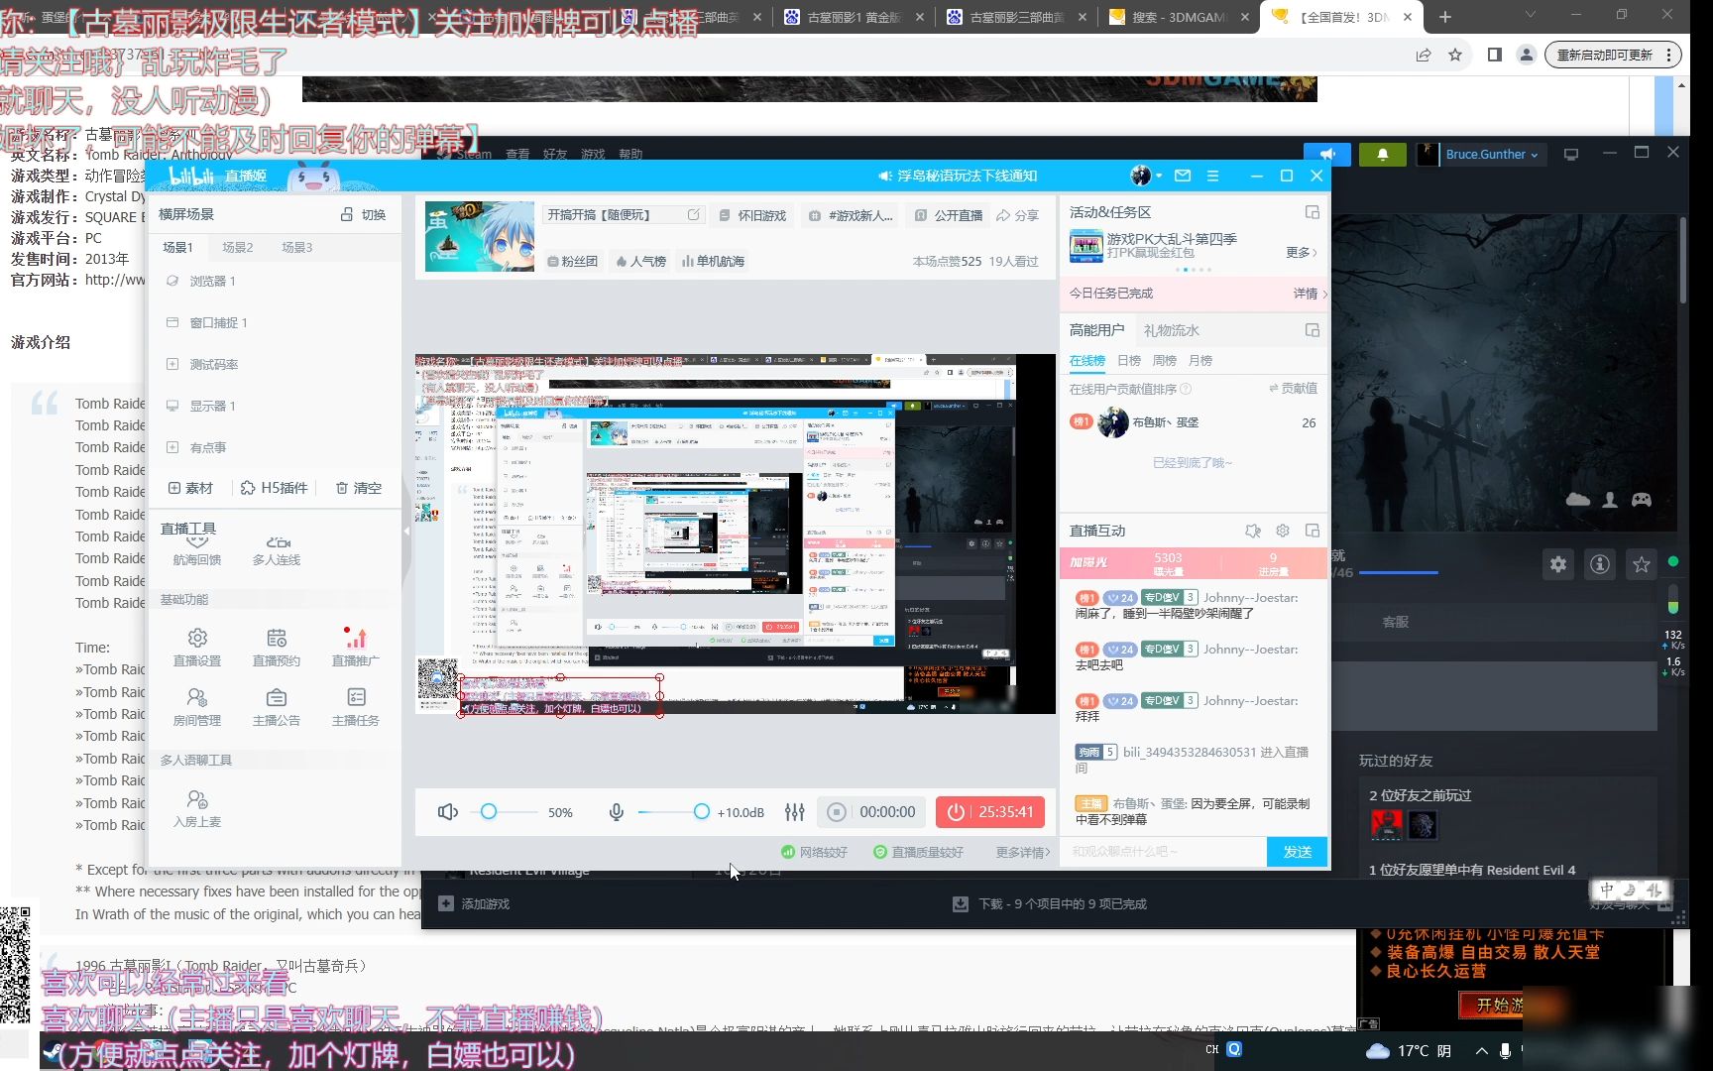Image resolution: width=1713 pixels, height=1071 pixels.
Task: Open Steam notifications bell icon
Action: [x=1383, y=154]
